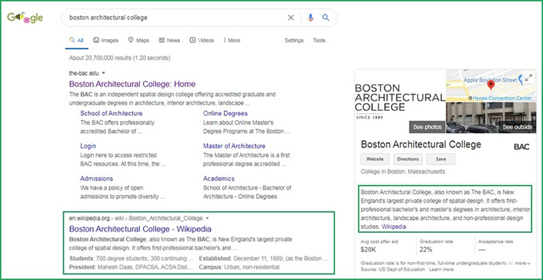Open the Academics sitelink

(x=219, y=179)
